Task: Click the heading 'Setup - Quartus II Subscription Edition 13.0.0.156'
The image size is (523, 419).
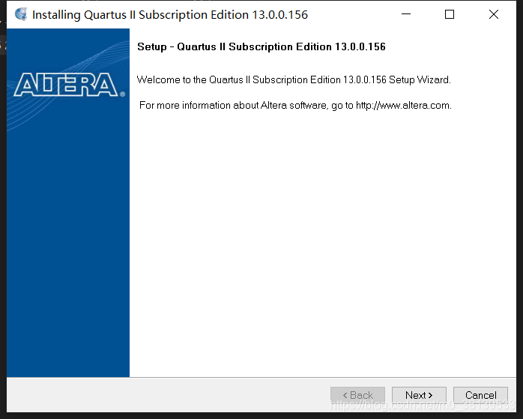Action: click(x=261, y=46)
